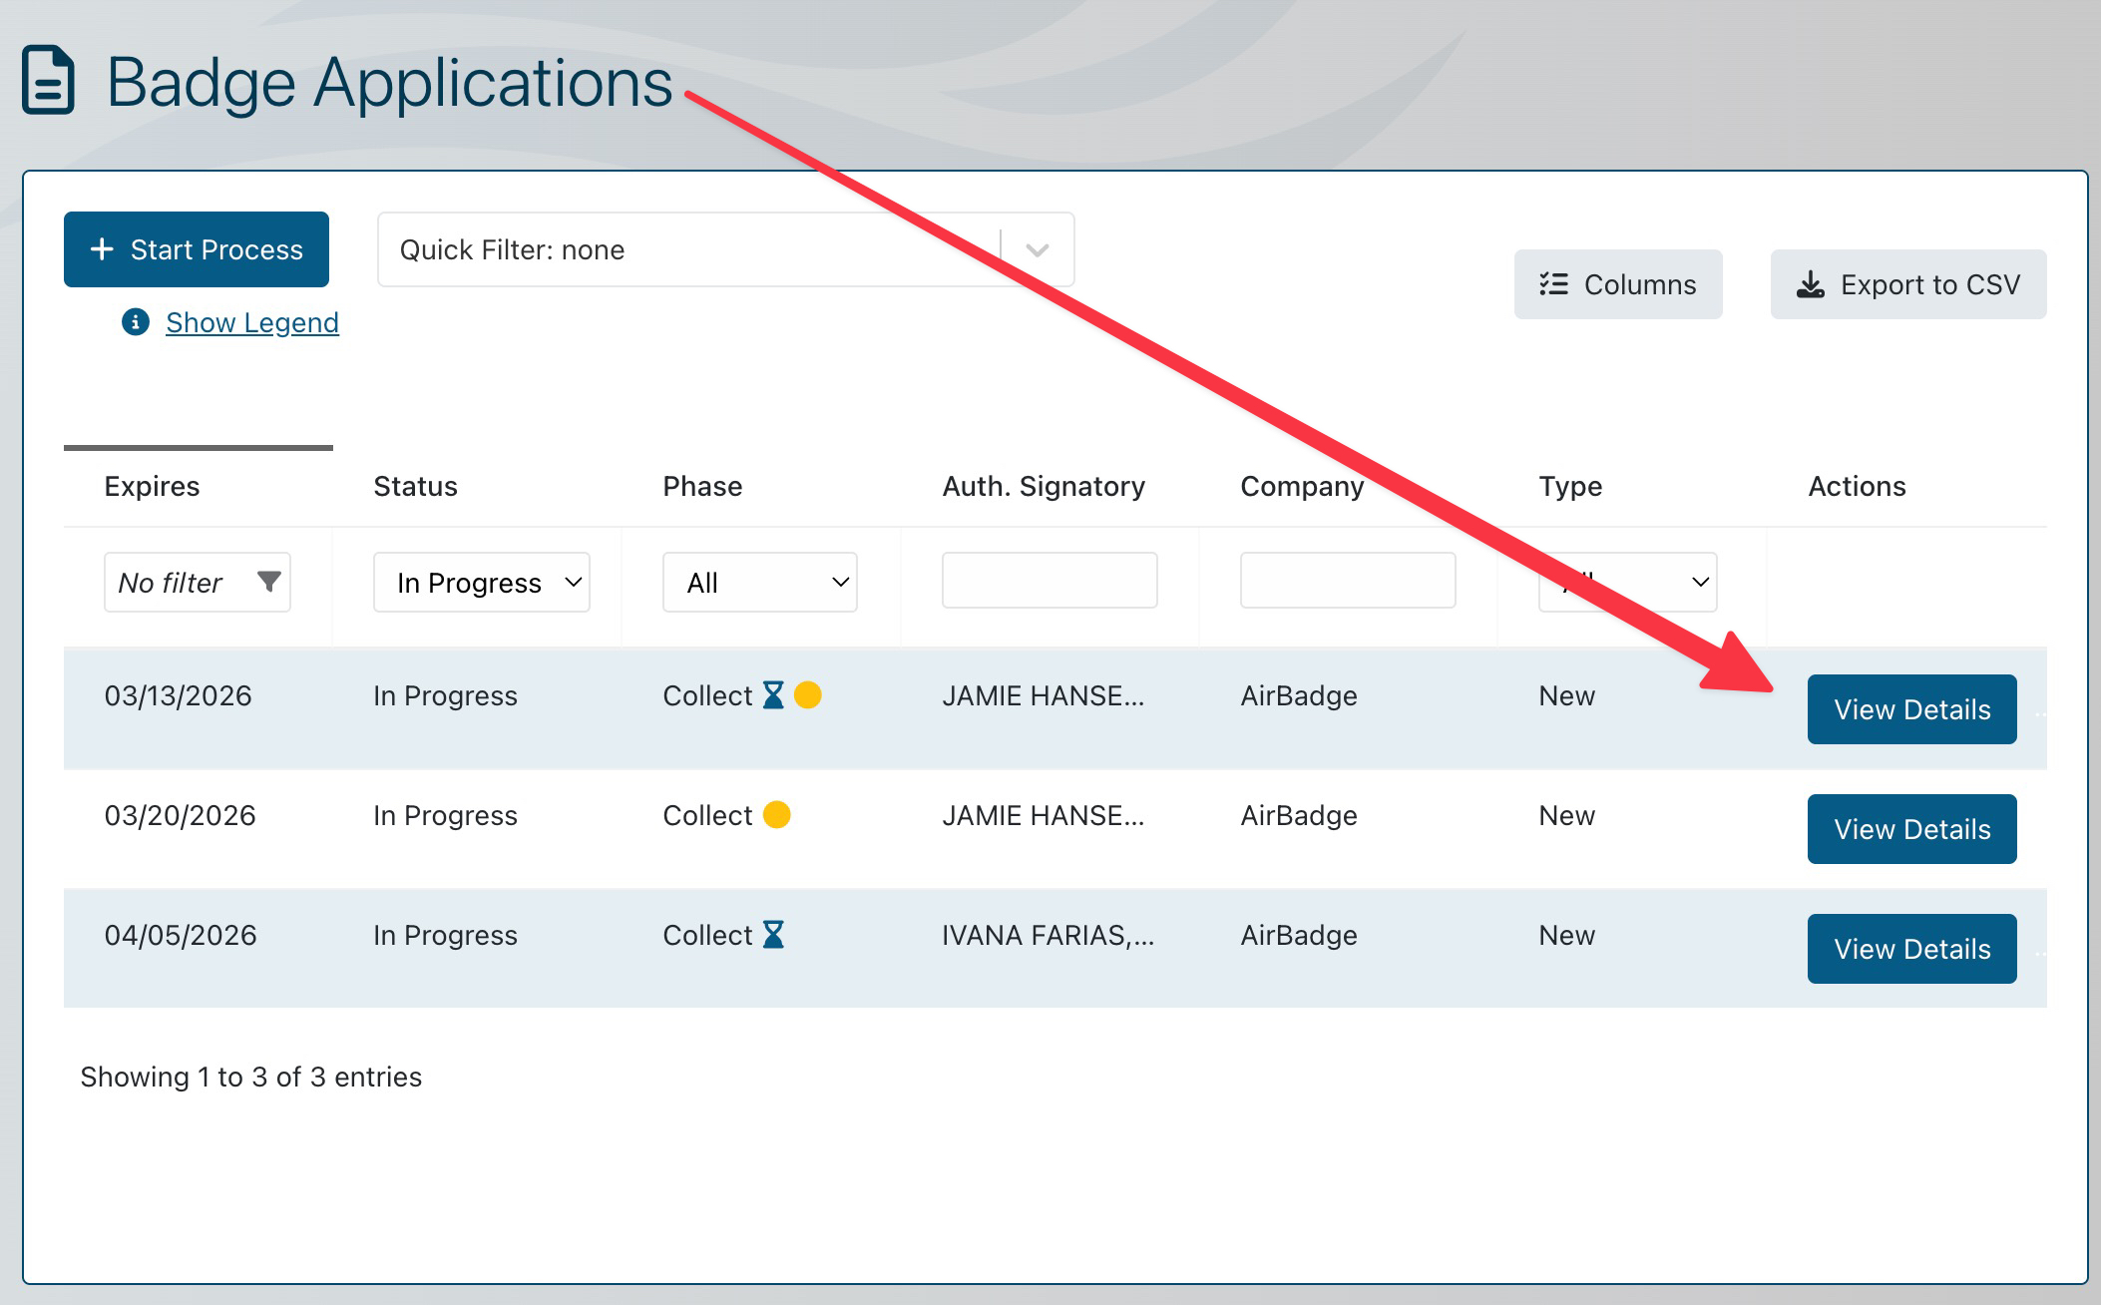This screenshot has height=1305, width=2101.
Task: Click the Company filter input field
Action: pyautogui.click(x=1347, y=580)
